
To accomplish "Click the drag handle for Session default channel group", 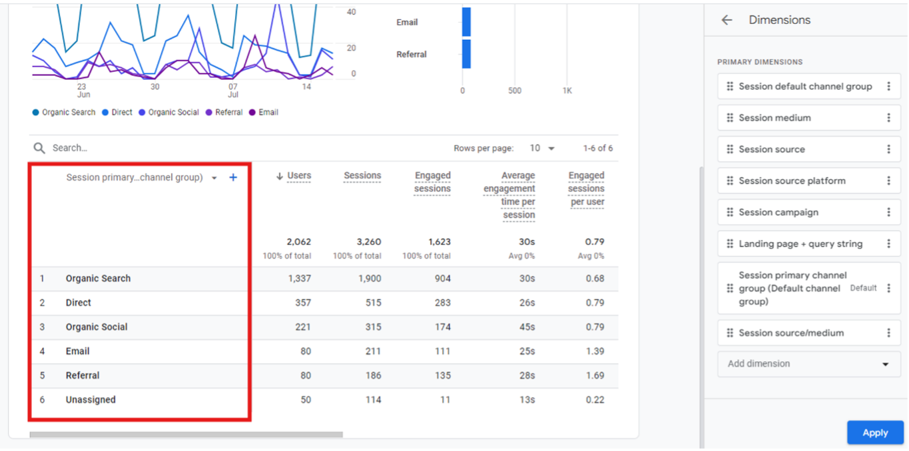I will (x=730, y=86).
